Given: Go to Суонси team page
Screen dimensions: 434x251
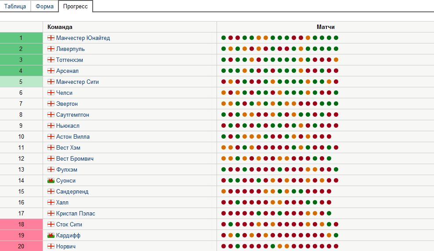Looking at the screenshot, I should tap(66, 180).
